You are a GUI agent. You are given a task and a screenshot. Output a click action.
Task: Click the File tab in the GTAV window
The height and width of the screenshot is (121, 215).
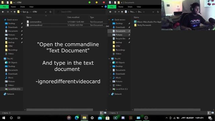click(x=4, y=7)
